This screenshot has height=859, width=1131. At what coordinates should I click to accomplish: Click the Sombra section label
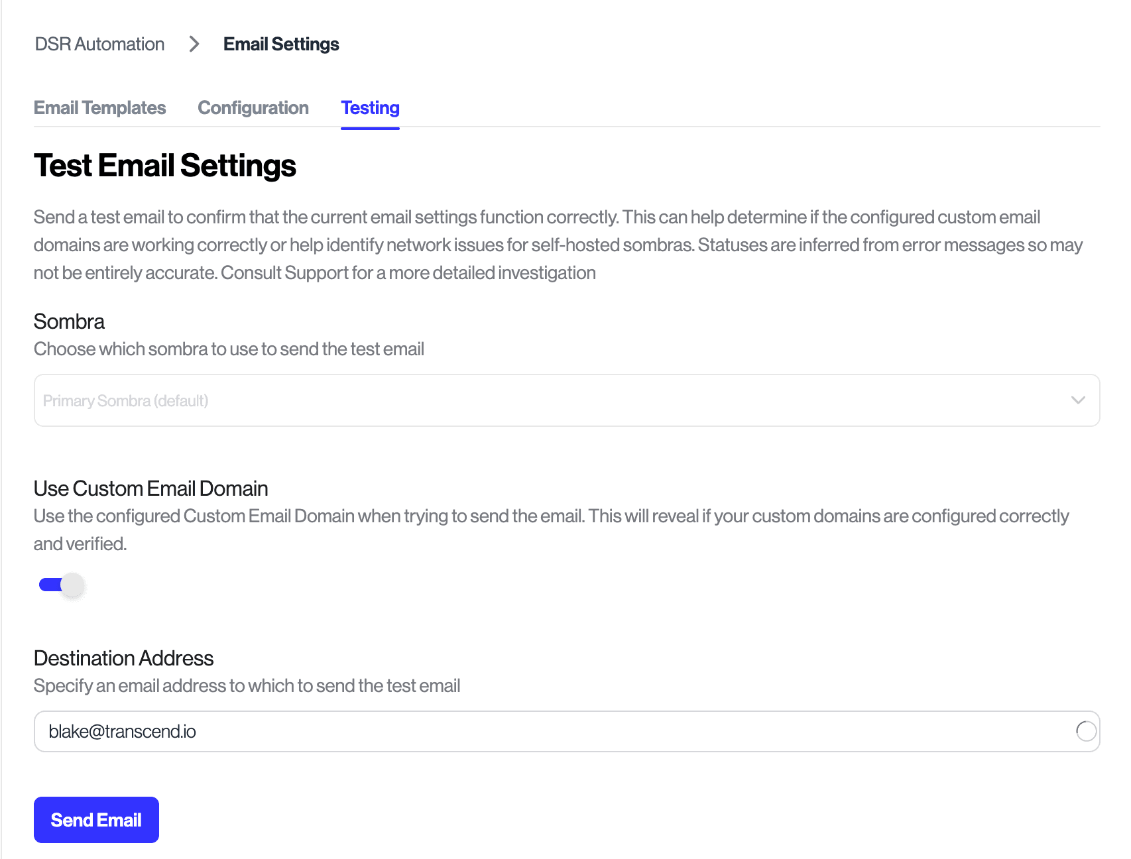[x=68, y=321]
